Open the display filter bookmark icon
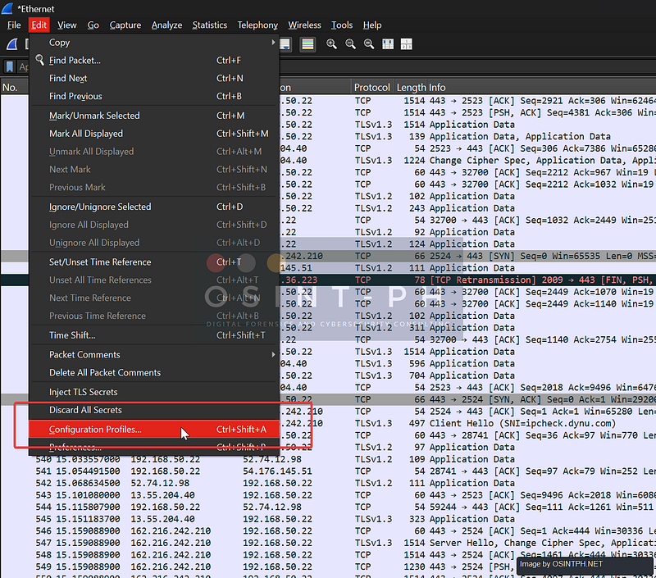This screenshot has width=656, height=578. coord(10,66)
